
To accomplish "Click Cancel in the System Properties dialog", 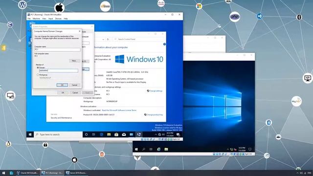I will (75, 92).
